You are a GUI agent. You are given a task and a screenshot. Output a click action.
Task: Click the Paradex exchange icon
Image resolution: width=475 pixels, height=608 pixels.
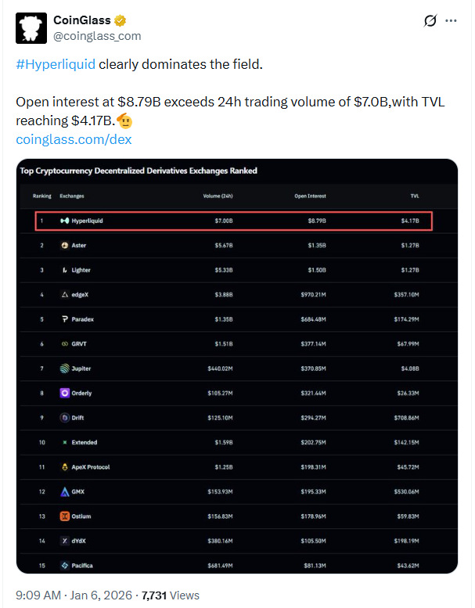tap(64, 319)
